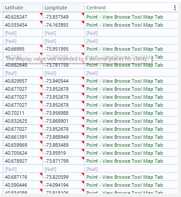
Task: Open Point link in first Centroid row
Action: click(125, 17)
